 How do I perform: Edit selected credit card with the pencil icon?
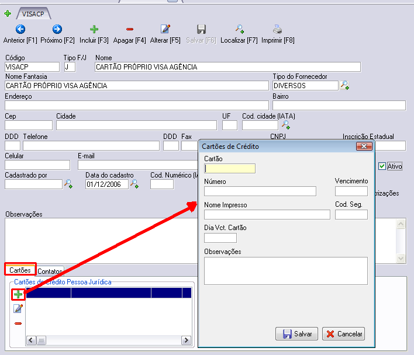click(18, 308)
